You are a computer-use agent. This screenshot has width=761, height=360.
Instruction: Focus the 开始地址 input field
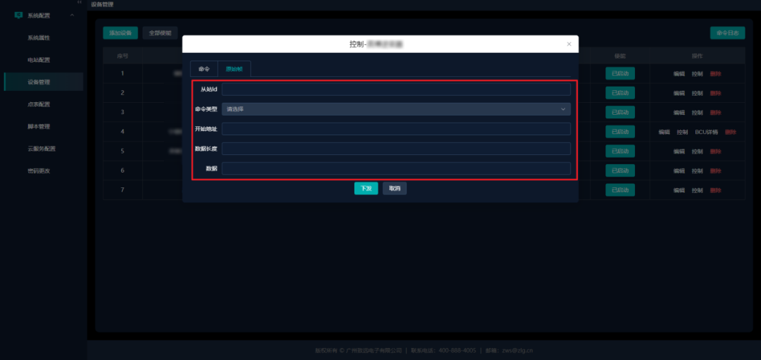click(x=396, y=128)
